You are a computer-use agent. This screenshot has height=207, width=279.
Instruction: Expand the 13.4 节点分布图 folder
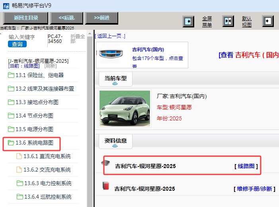click(34, 116)
